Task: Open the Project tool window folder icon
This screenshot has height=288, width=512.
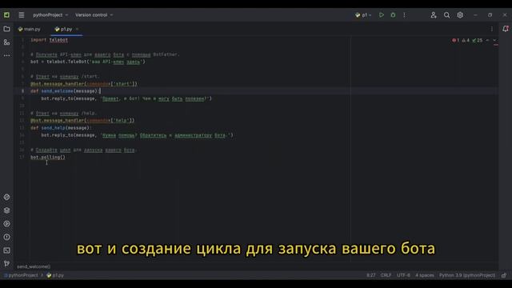Action: point(6,29)
